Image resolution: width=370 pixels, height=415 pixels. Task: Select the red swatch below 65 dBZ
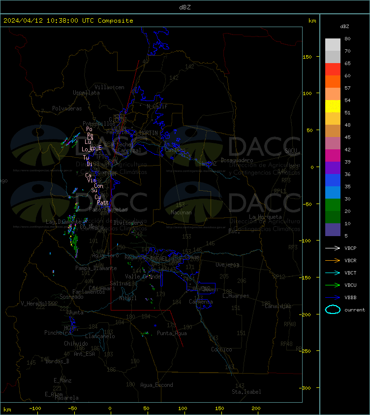[333, 69]
